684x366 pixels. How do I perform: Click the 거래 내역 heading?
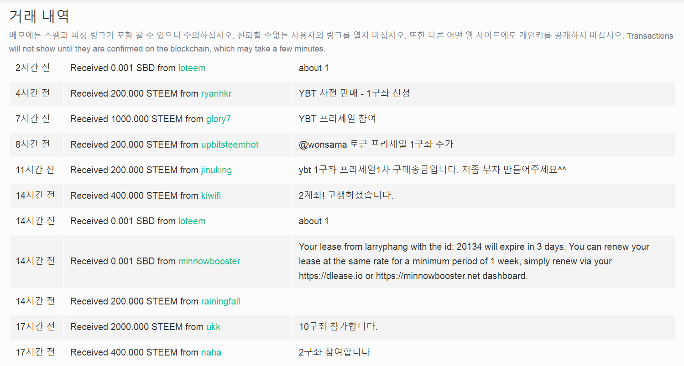(x=39, y=16)
